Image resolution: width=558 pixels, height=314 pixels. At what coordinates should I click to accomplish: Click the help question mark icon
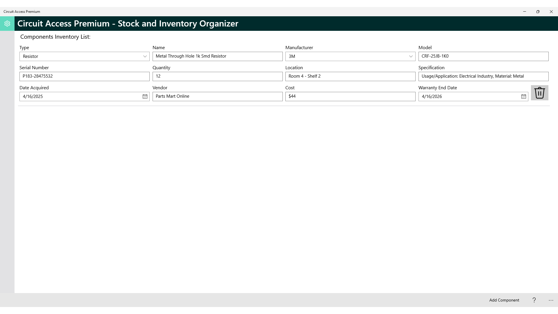tap(534, 300)
